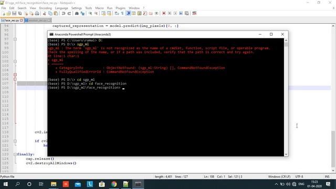The width and height of the screenshot is (336, 189).
Task: Open the Encoding menu
Action: tap(46, 8)
